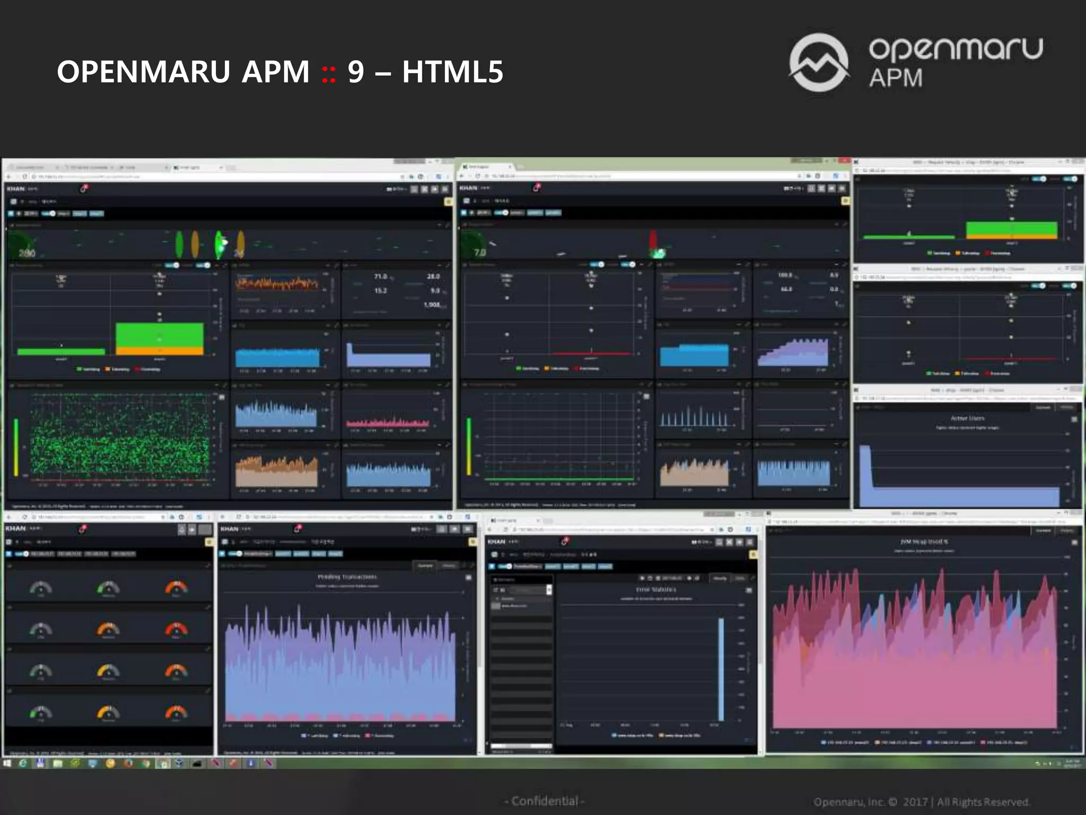The width and height of the screenshot is (1086, 815).
Task: Open Firefox from the taskbar
Action: point(128,764)
